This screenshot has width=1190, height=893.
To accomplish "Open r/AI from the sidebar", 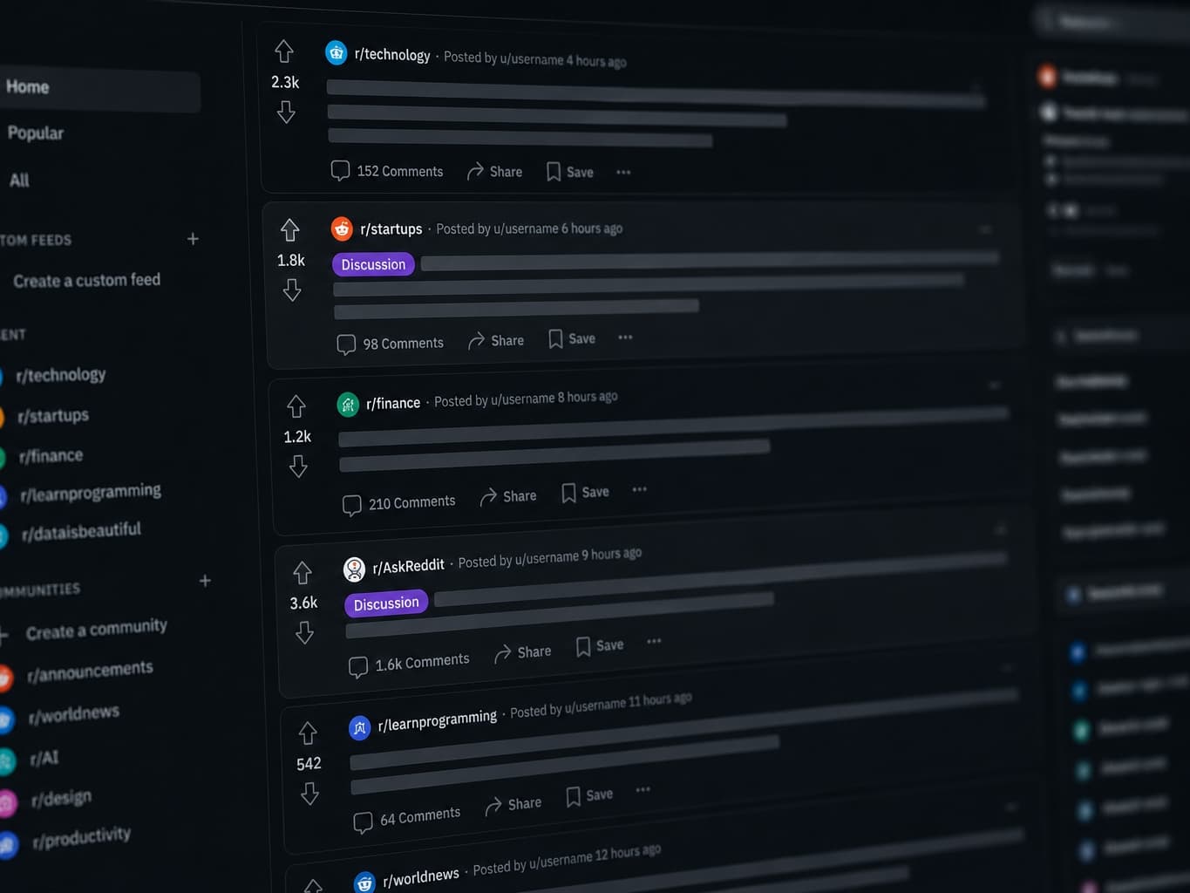I will click(44, 758).
